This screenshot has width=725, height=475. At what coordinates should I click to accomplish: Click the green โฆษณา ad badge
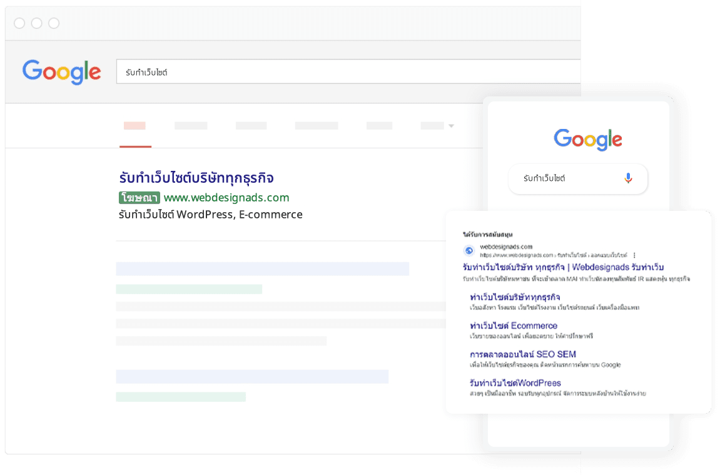tap(139, 198)
